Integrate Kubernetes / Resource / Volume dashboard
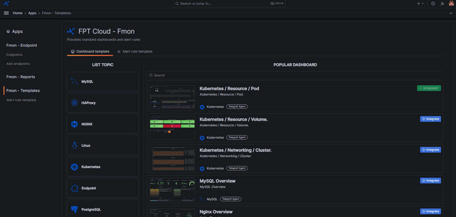Screen dimensions: 456x217 point(430,119)
